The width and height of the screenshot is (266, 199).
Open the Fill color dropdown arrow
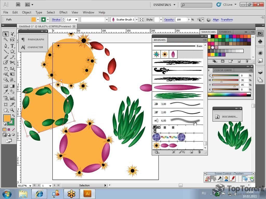(38, 20)
